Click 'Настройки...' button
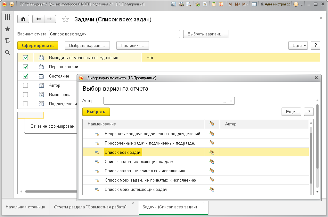 (x=132, y=45)
